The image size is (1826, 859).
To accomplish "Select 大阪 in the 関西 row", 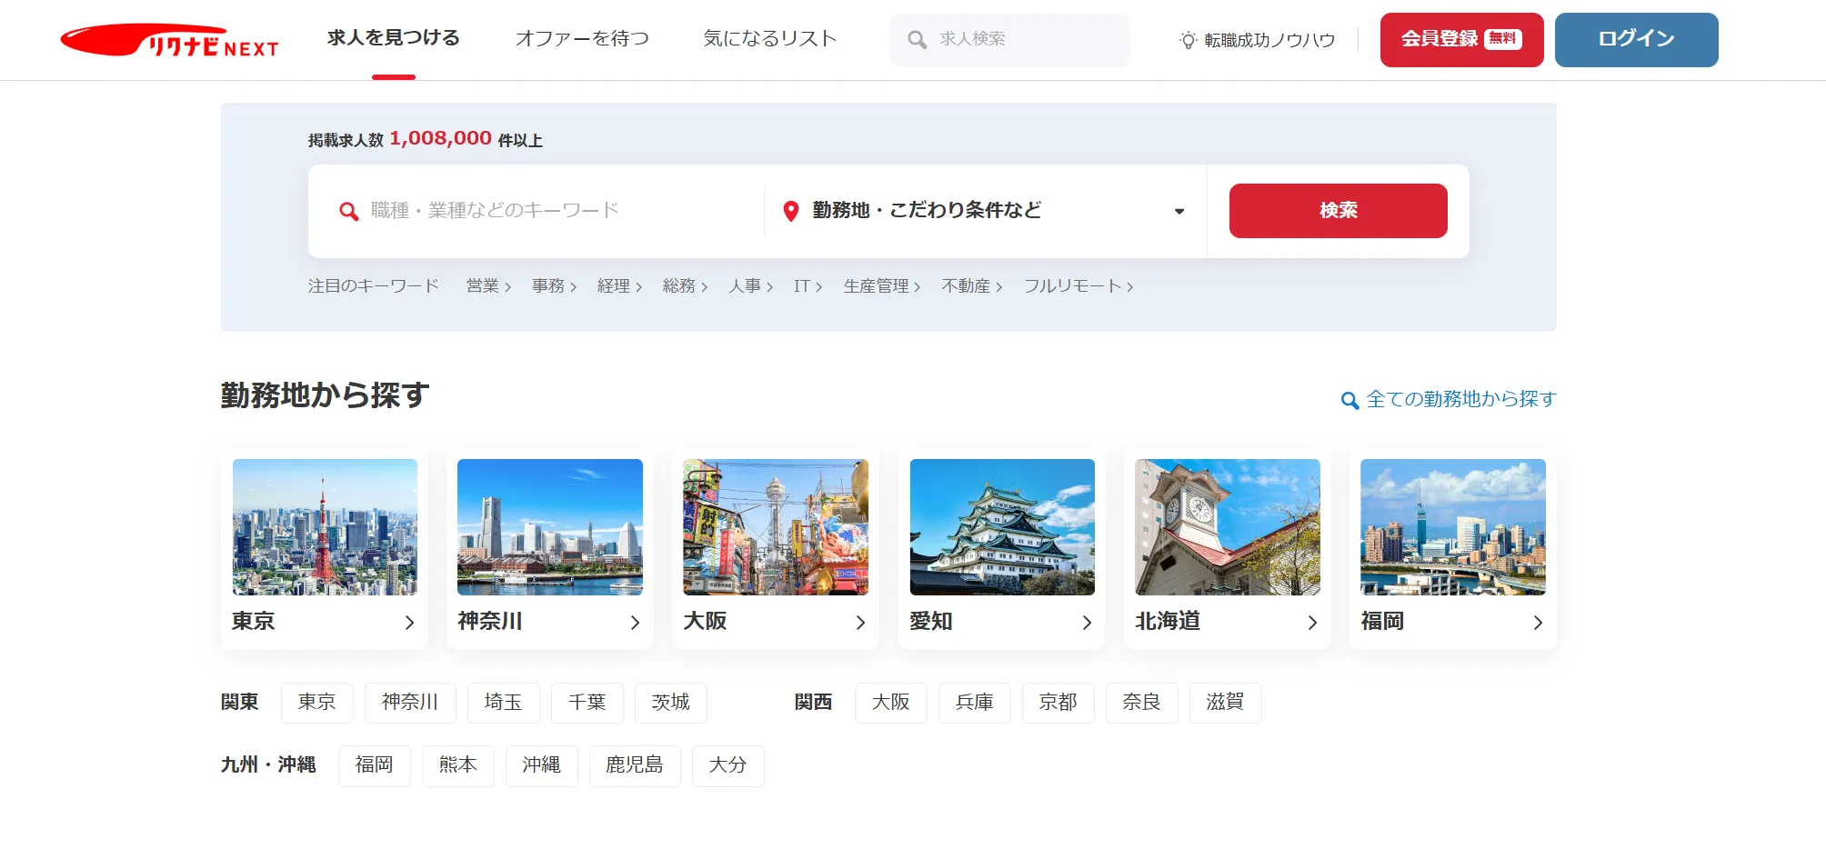I will click(x=891, y=703).
